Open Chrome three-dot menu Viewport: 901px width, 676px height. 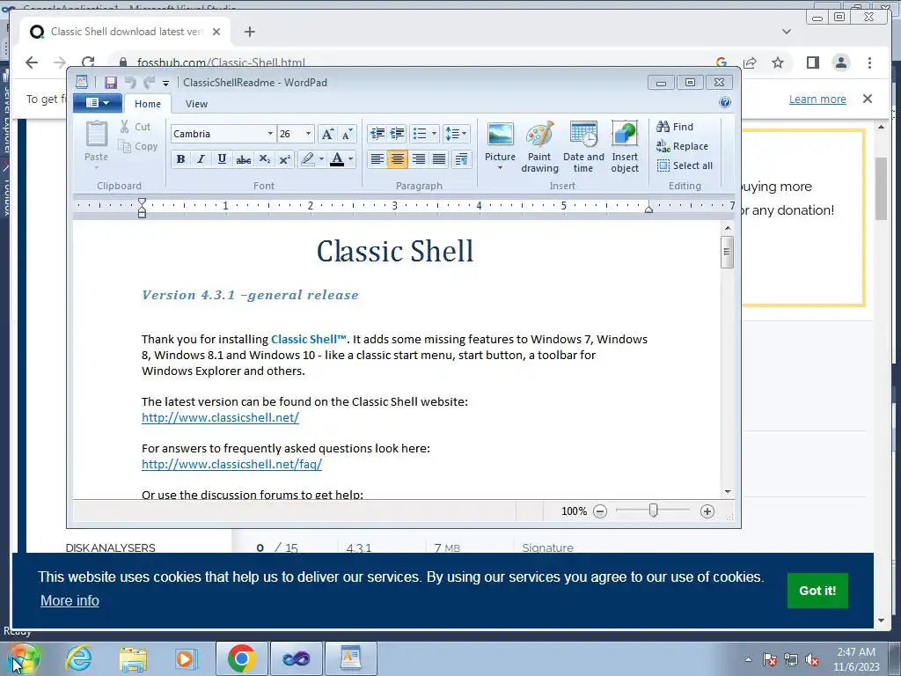(869, 62)
